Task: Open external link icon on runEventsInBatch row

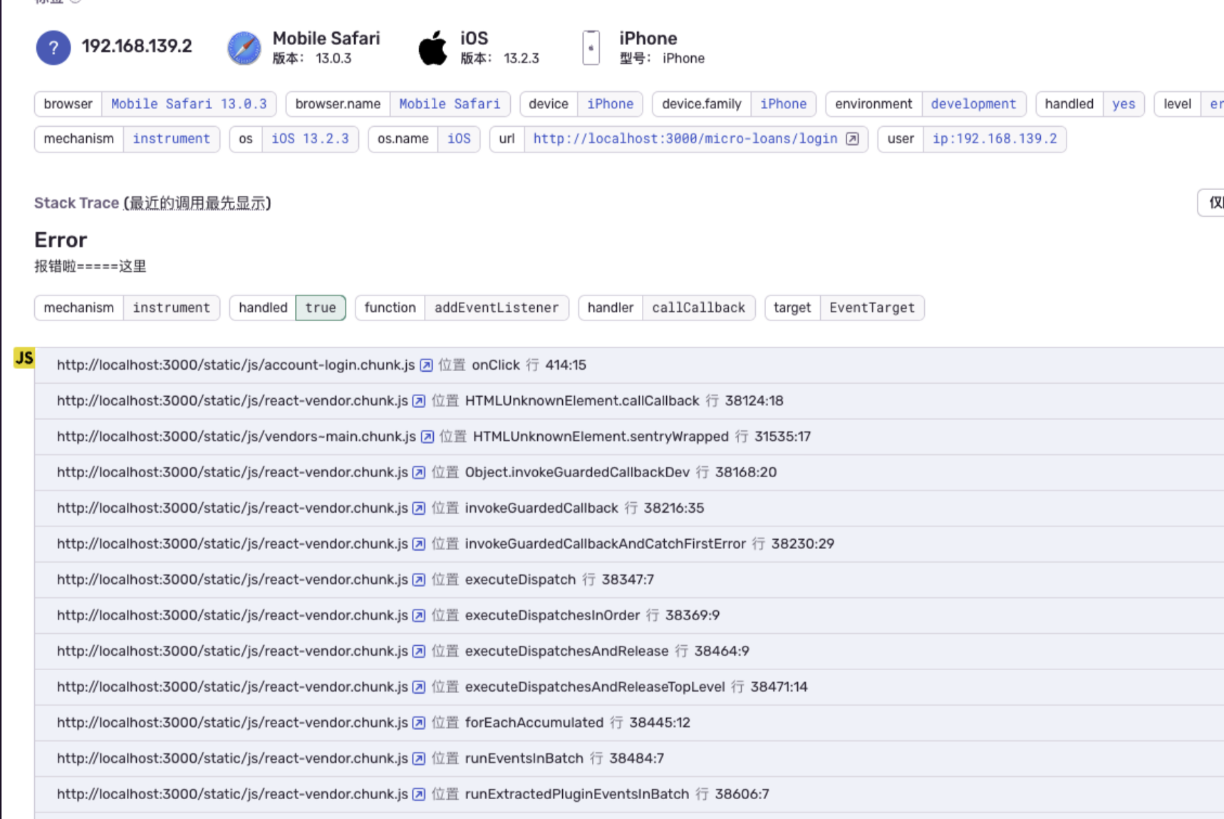Action: 419,758
